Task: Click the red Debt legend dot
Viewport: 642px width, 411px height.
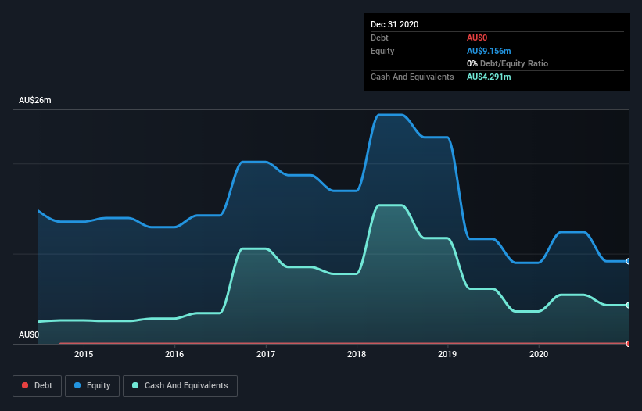Action: click(x=25, y=385)
